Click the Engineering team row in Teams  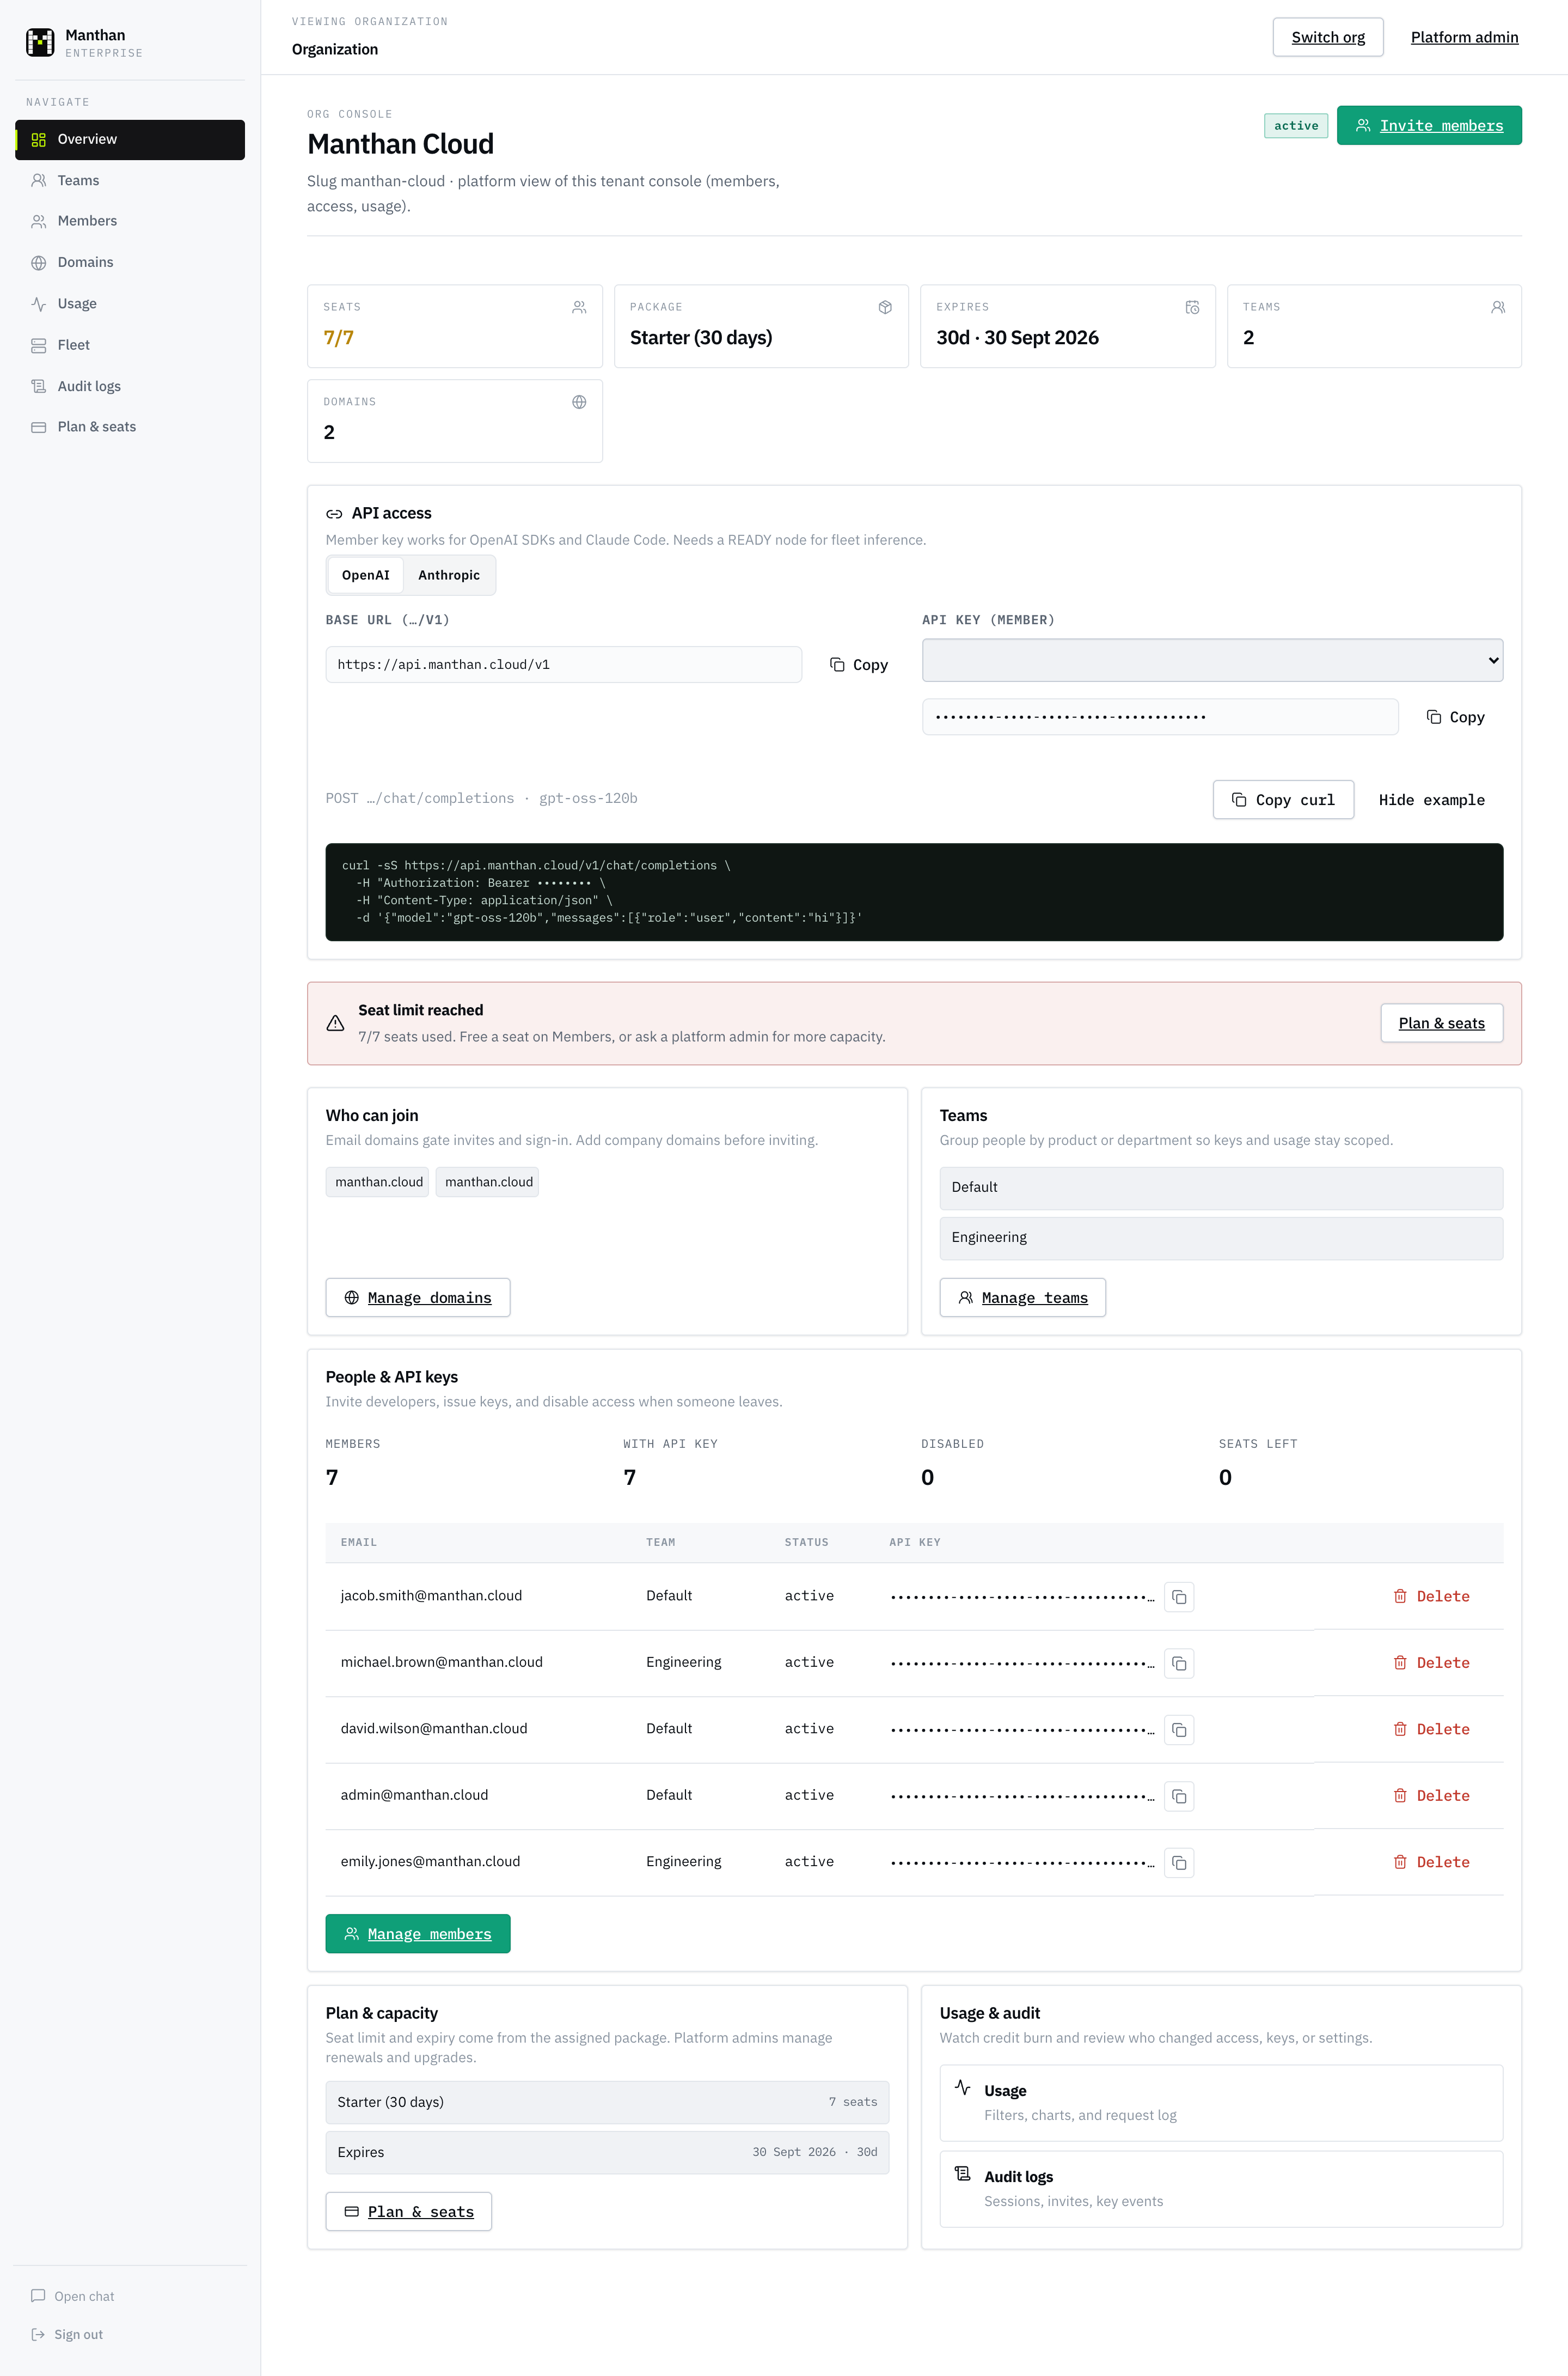pos(1221,1239)
